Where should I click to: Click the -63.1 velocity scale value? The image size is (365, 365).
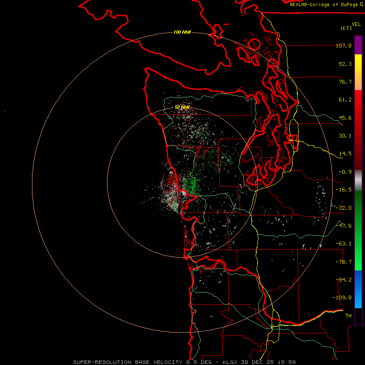(344, 244)
